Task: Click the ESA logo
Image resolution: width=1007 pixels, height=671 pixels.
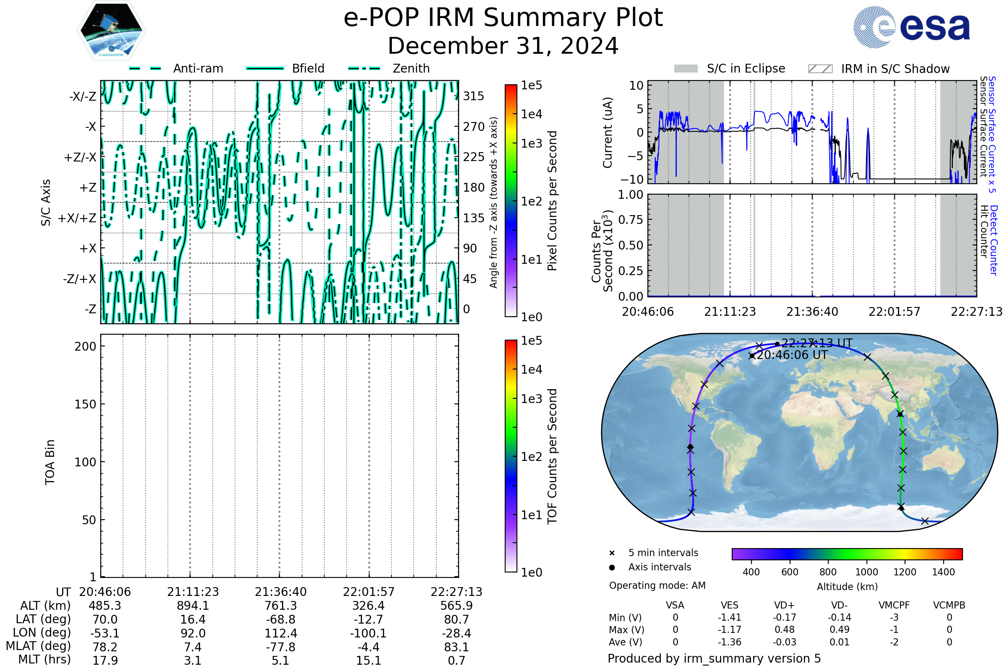Action: tap(911, 27)
